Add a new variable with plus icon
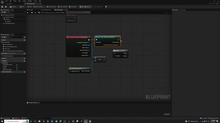220x123 pixels. tap(24, 61)
